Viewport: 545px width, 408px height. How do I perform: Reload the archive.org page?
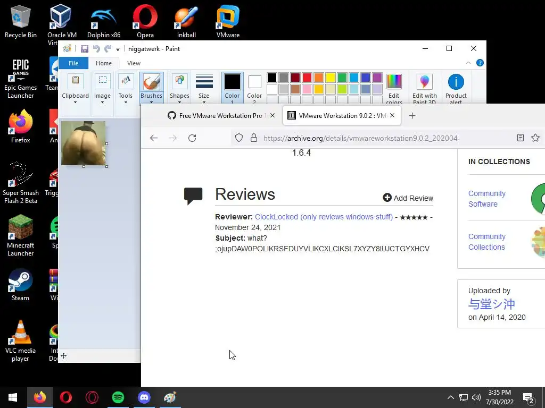[192, 138]
